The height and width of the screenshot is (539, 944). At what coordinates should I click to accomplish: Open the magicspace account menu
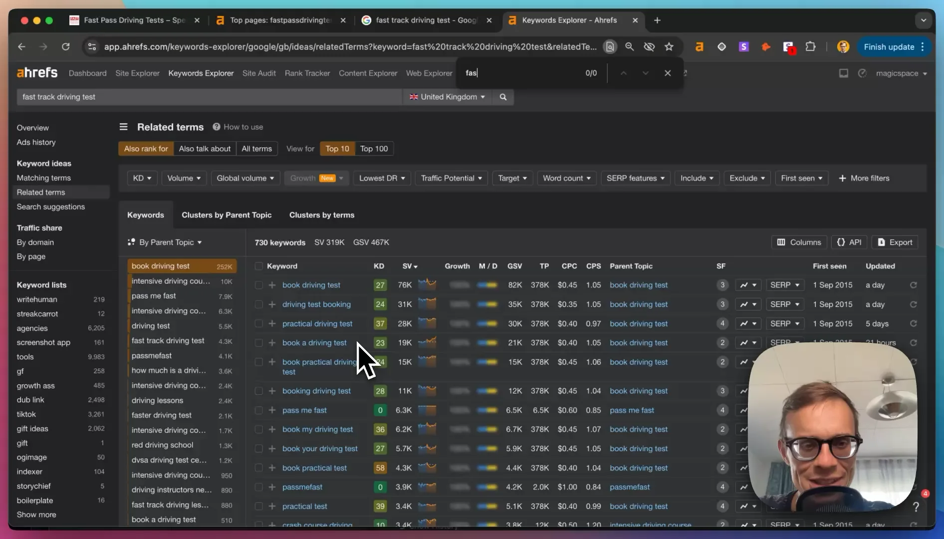[x=901, y=73]
